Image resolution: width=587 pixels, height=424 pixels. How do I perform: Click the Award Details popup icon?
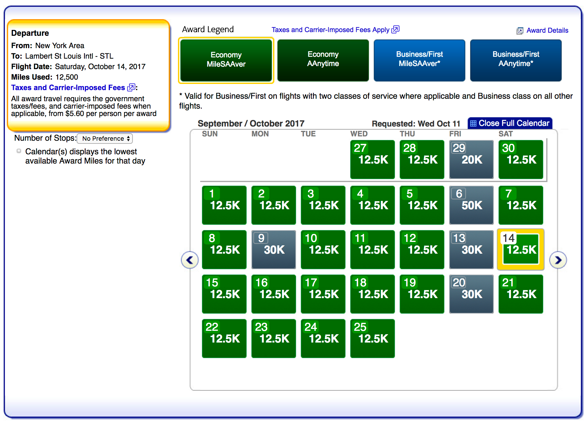tap(520, 31)
